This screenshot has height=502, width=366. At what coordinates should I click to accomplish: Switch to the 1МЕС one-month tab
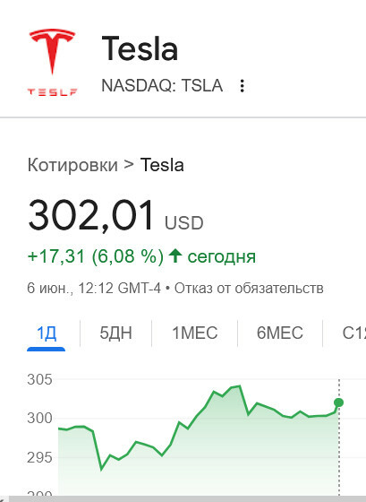click(195, 333)
